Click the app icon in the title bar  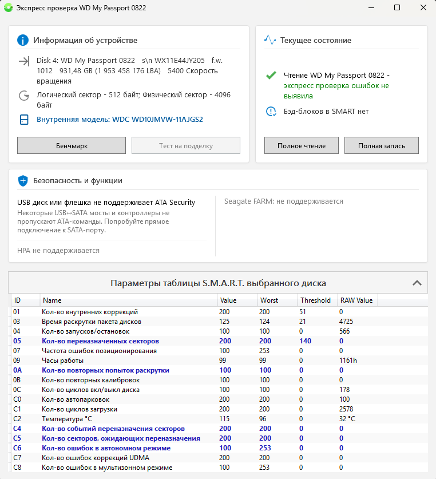click(8, 8)
